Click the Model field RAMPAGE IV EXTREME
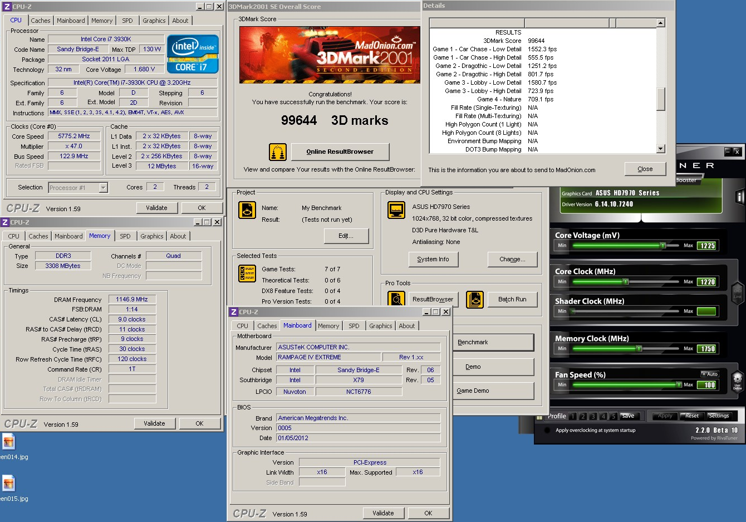This screenshot has width=746, height=522. 328,357
